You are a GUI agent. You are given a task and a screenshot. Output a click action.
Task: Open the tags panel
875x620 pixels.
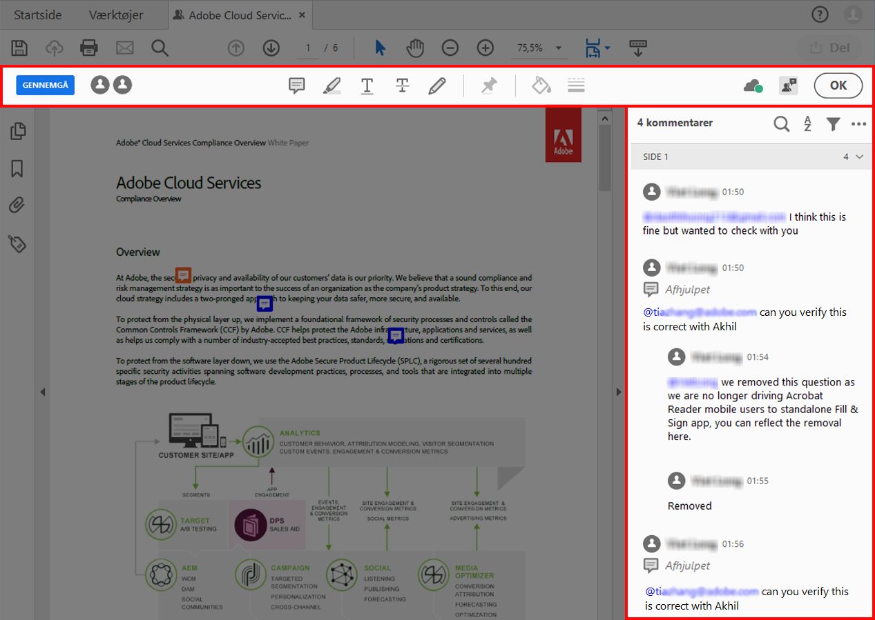[x=17, y=243]
